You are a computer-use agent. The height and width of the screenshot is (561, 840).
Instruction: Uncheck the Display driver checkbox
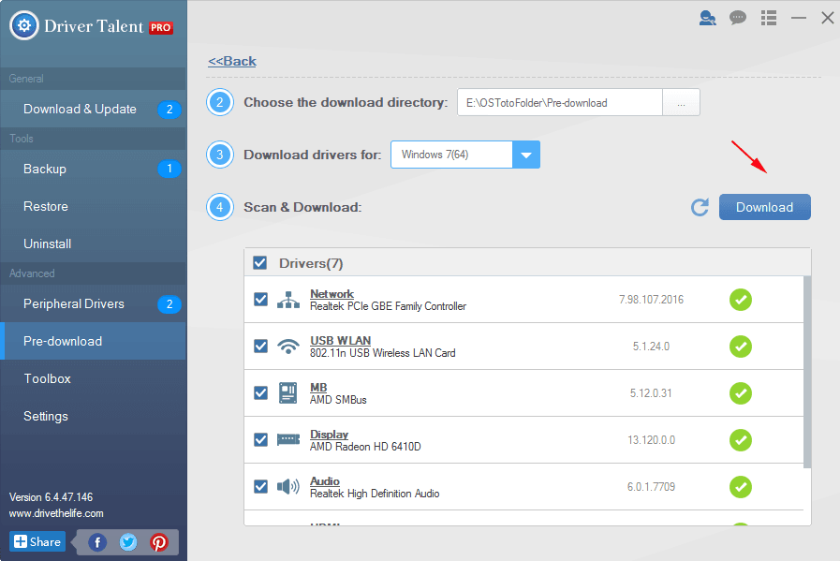pos(260,440)
